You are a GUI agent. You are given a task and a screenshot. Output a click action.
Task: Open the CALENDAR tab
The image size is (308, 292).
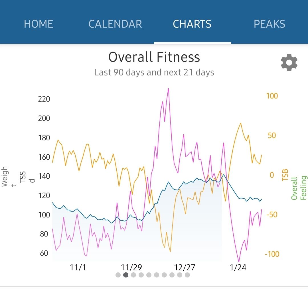click(115, 24)
